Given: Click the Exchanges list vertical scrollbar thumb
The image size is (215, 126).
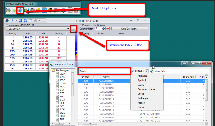Looking at the screenshot, I should [x=73, y=84].
